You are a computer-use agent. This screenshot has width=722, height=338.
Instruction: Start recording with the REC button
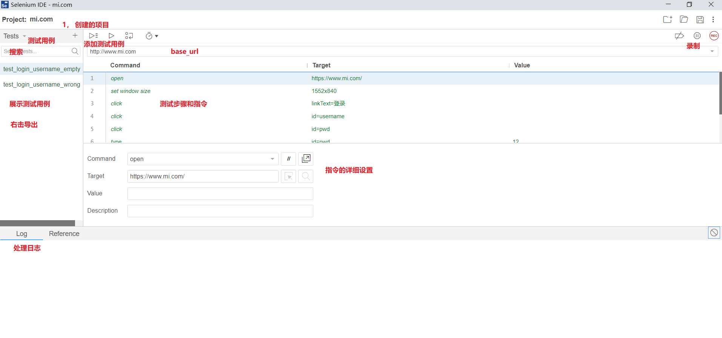(714, 36)
